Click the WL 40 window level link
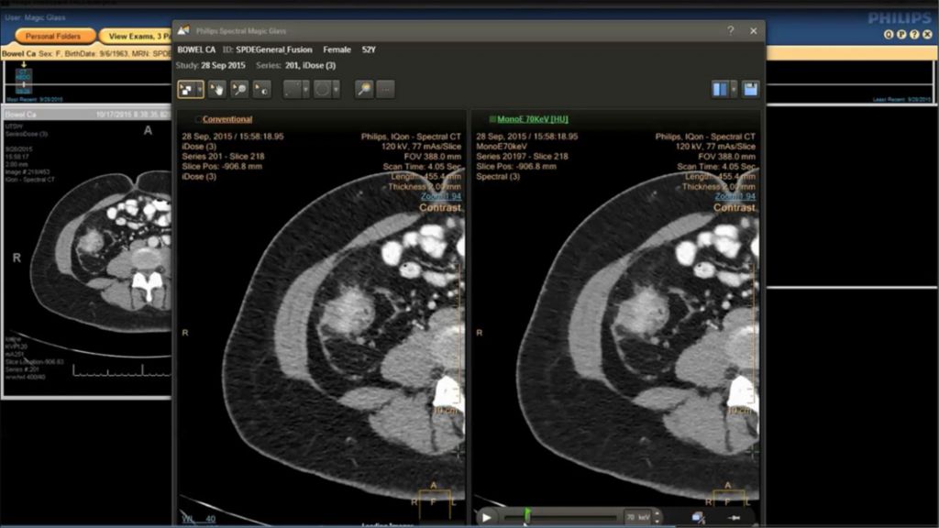 (x=198, y=519)
